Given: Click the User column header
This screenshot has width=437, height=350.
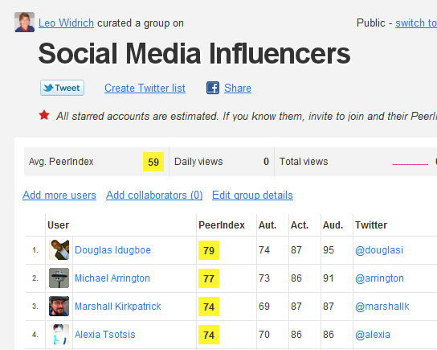Looking at the screenshot, I should [x=59, y=225].
